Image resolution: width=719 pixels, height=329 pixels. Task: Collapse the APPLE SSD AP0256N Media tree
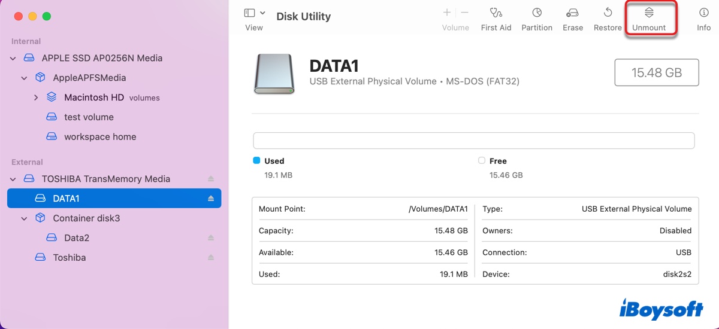(13, 59)
